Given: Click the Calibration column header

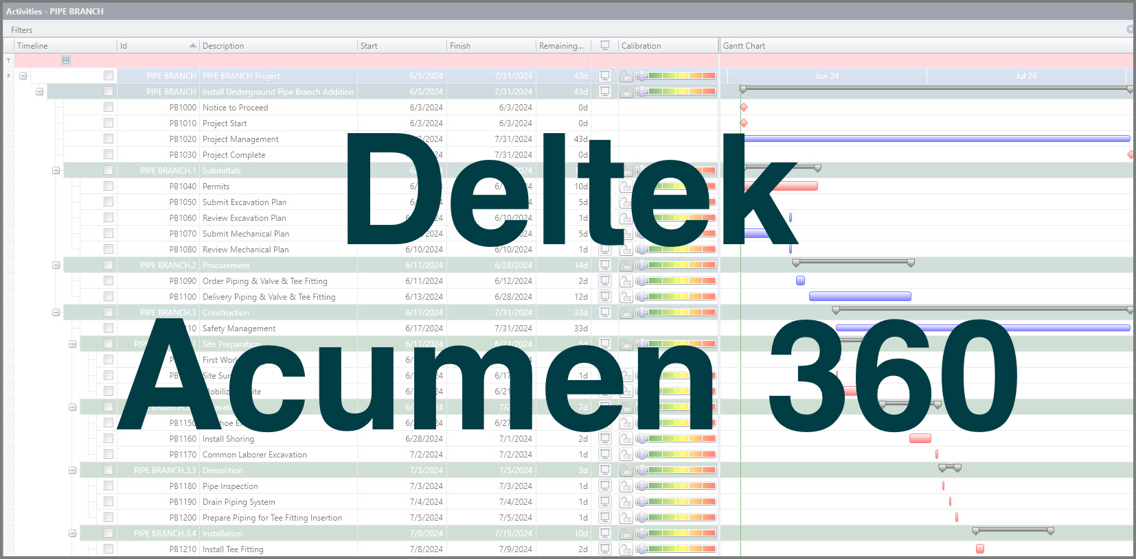Looking at the screenshot, I should point(668,45).
